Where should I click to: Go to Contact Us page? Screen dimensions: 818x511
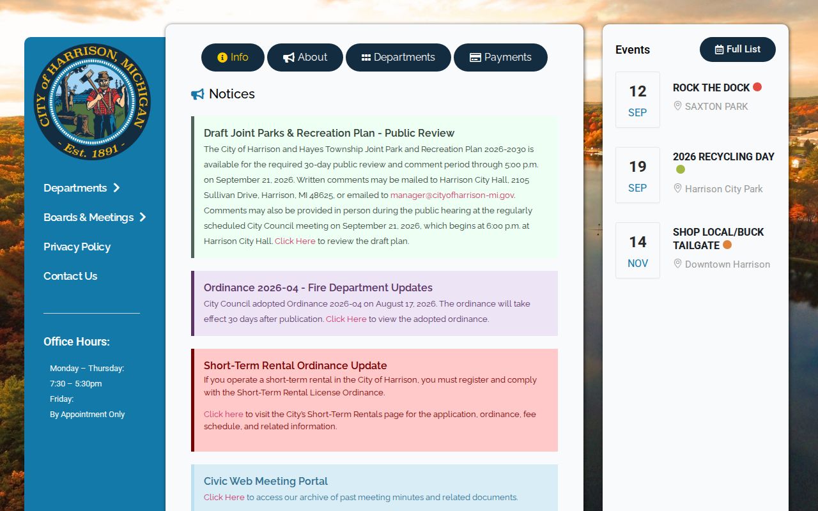tap(70, 276)
